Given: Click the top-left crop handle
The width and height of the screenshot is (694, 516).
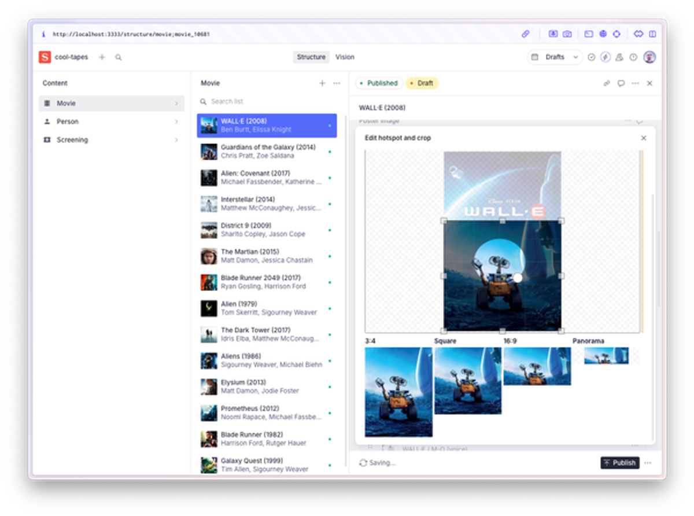Looking at the screenshot, I should 444,221.
